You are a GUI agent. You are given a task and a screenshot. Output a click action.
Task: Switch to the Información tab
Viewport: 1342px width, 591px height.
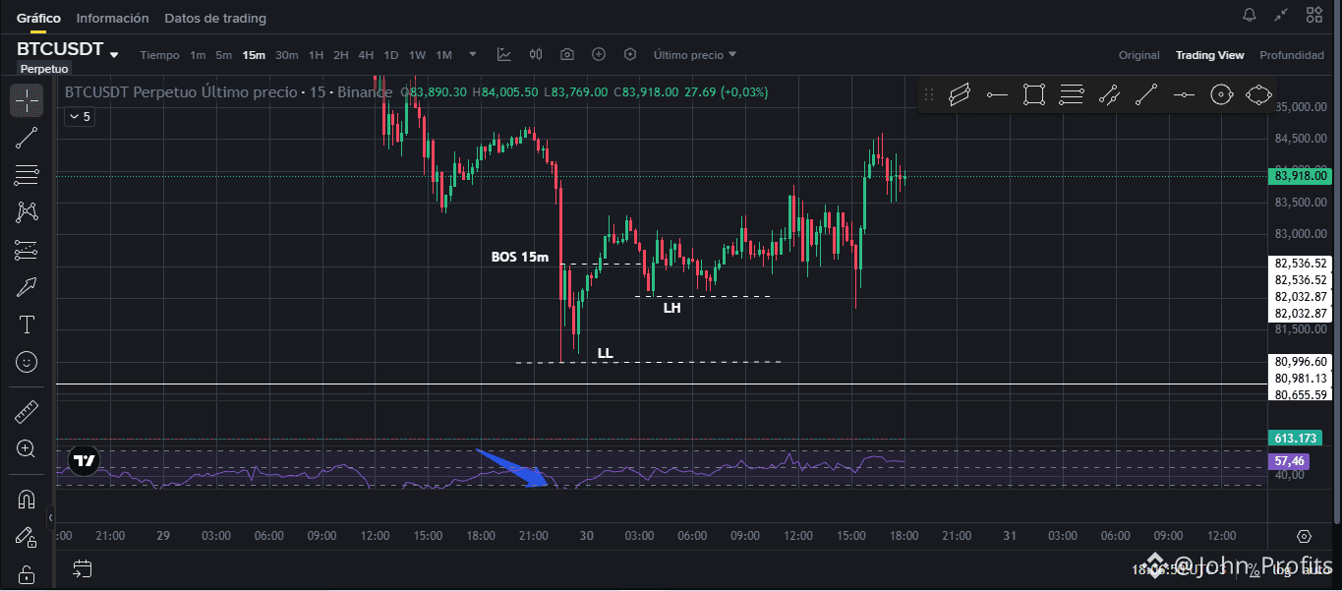point(112,18)
